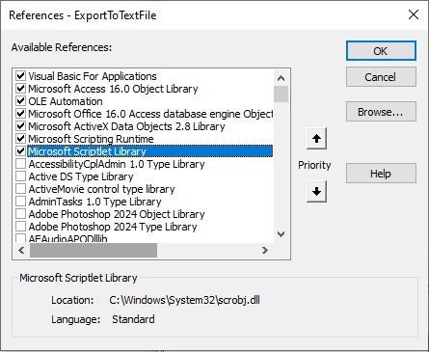Click the horizontal scroll right arrow
Image resolution: width=429 pixels, height=352 pixels.
(265, 250)
